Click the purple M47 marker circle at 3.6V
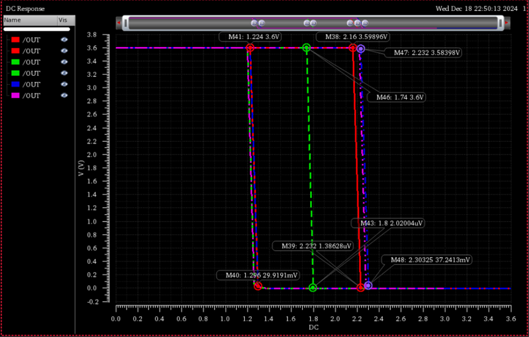The height and width of the screenshot is (337, 529). pos(361,49)
